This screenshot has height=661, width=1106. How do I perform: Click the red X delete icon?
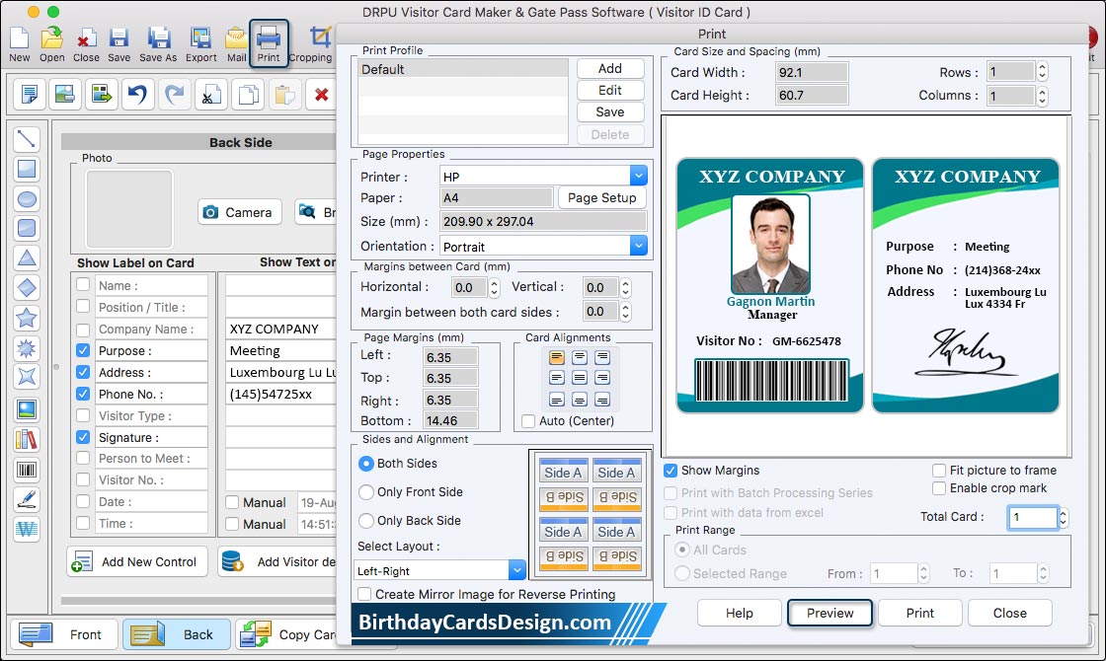pyautogui.click(x=321, y=94)
